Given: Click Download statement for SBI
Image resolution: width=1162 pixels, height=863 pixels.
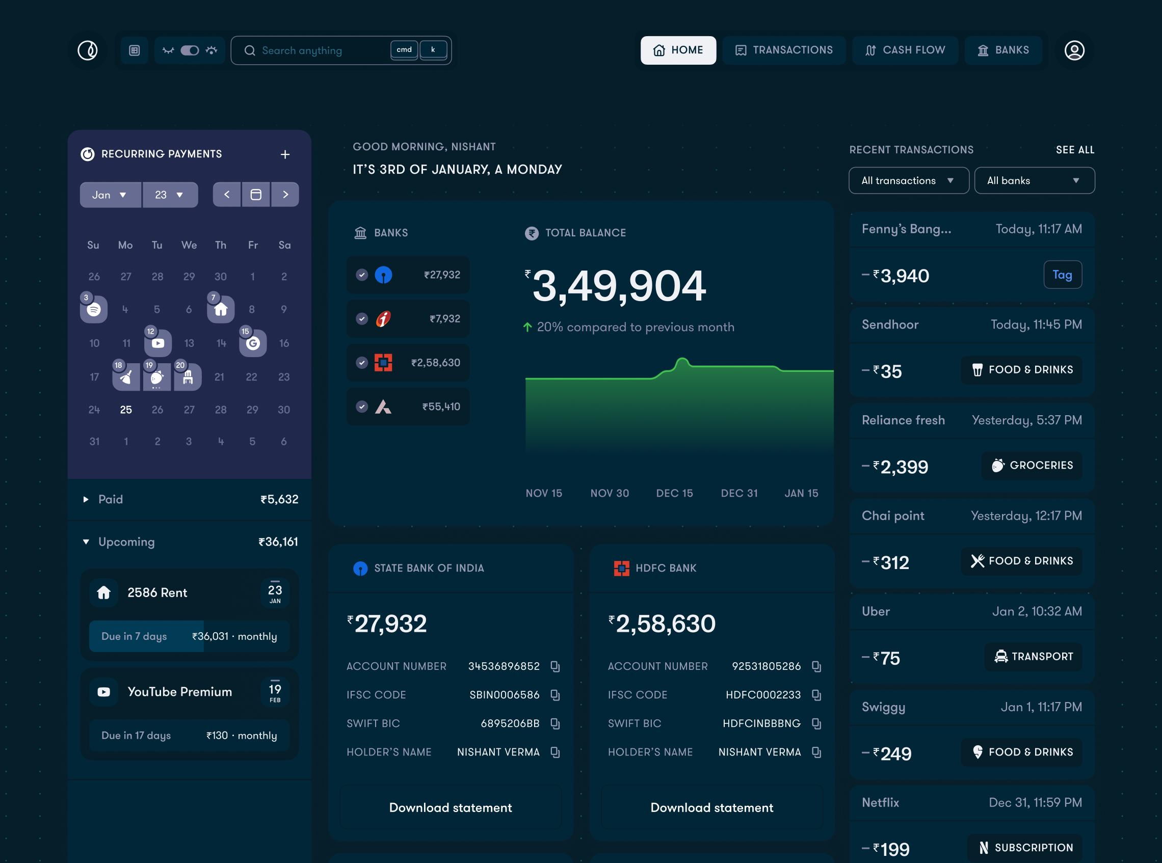Looking at the screenshot, I should click(x=451, y=807).
